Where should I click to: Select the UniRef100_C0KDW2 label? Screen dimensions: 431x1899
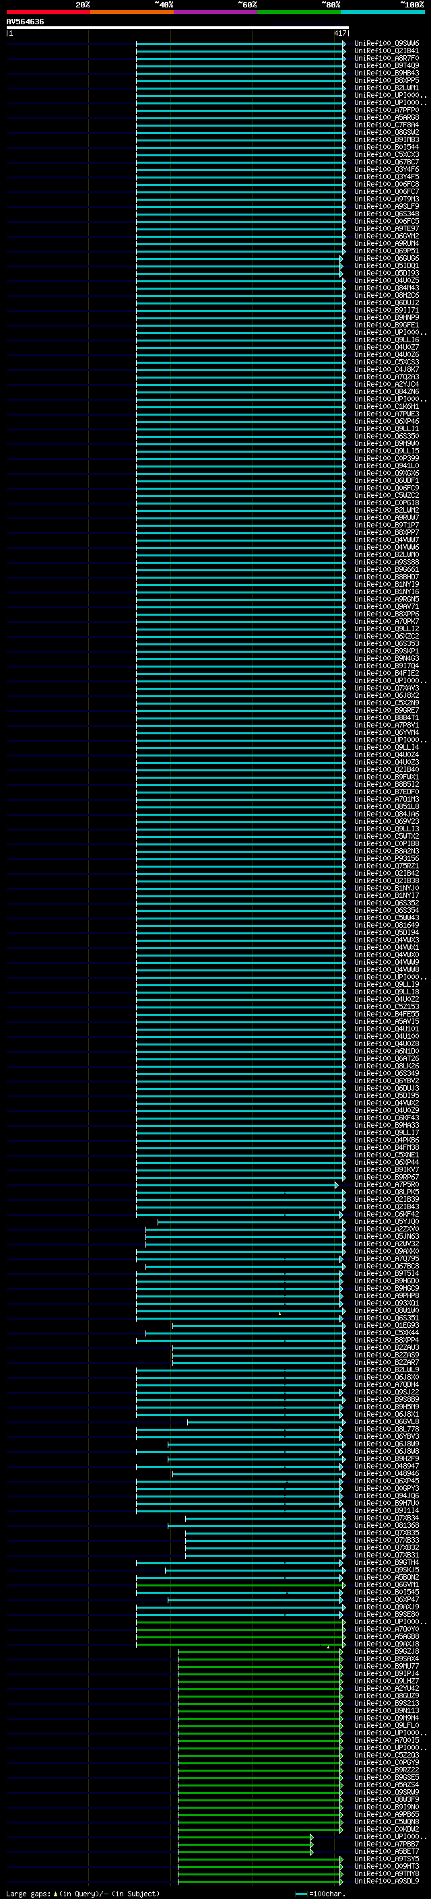pos(387,1829)
